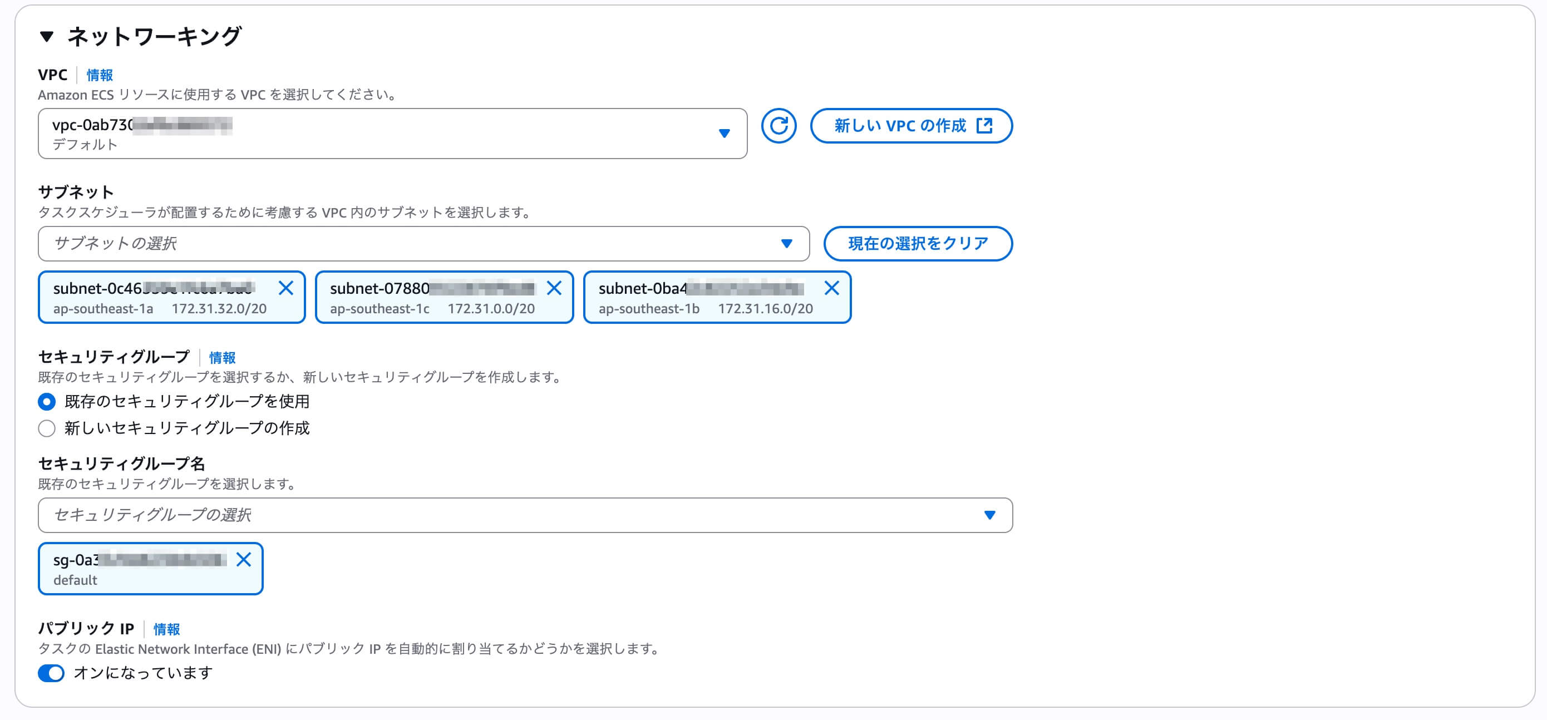Remove the subnet-0ba4 ap-southeast-1b chip

click(x=832, y=289)
